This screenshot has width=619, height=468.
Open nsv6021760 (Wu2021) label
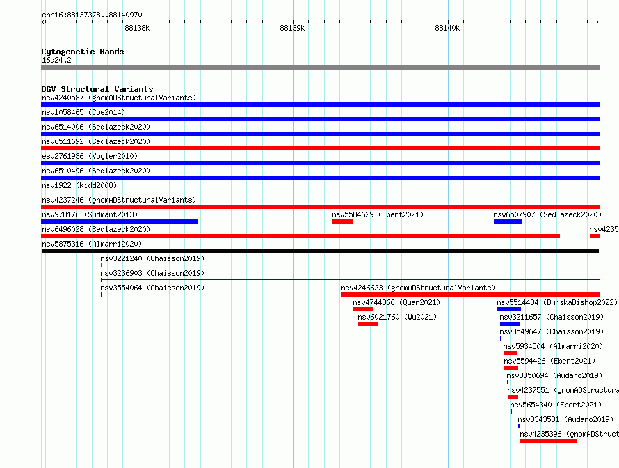click(397, 317)
